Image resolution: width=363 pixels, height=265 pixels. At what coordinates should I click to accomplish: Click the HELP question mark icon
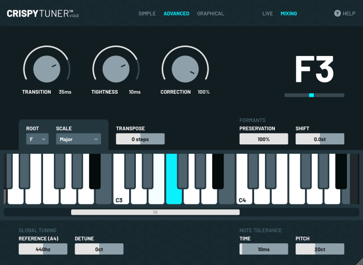point(337,13)
